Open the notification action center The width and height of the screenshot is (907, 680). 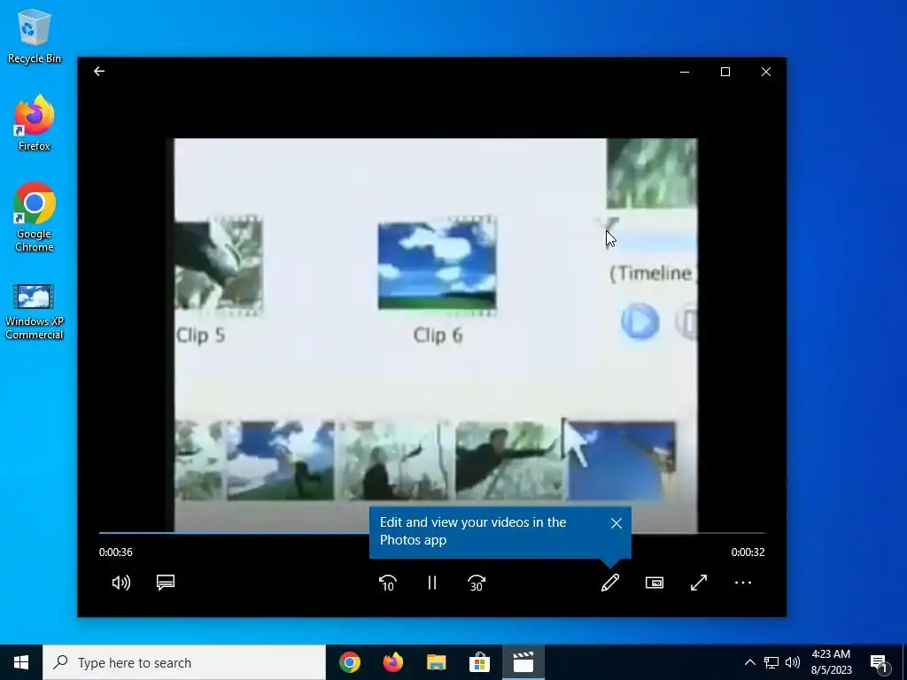tap(879, 662)
